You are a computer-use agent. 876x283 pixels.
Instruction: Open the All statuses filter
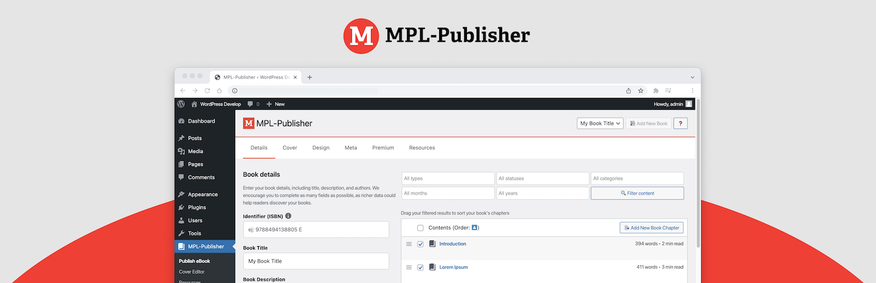(x=543, y=178)
